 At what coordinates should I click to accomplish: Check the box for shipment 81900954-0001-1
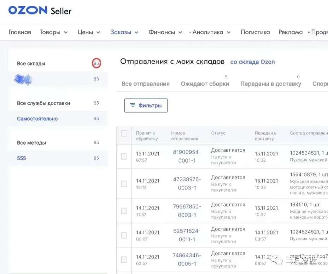point(124,156)
